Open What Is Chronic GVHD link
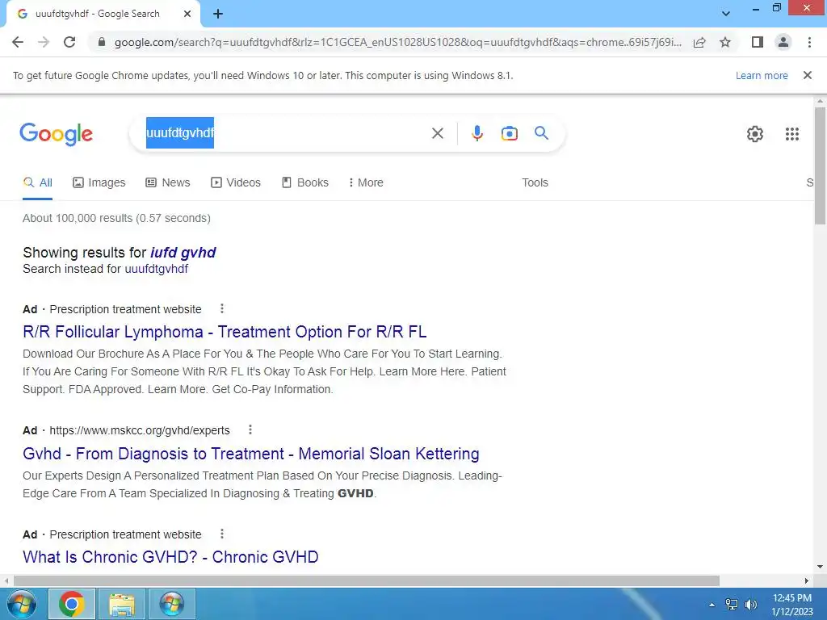 pos(170,557)
